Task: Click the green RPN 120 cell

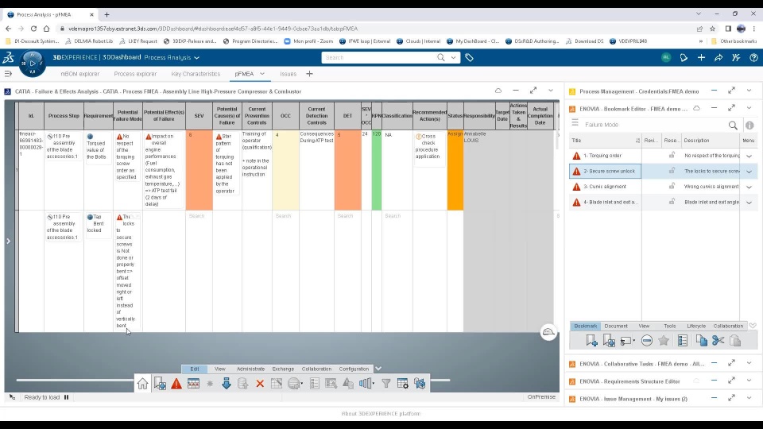Action: click(377, 170)
